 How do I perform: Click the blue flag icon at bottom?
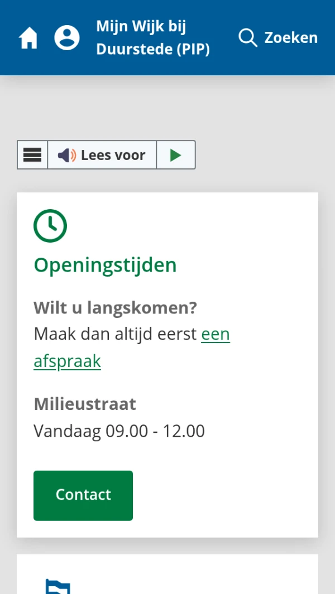click(58, 587)
